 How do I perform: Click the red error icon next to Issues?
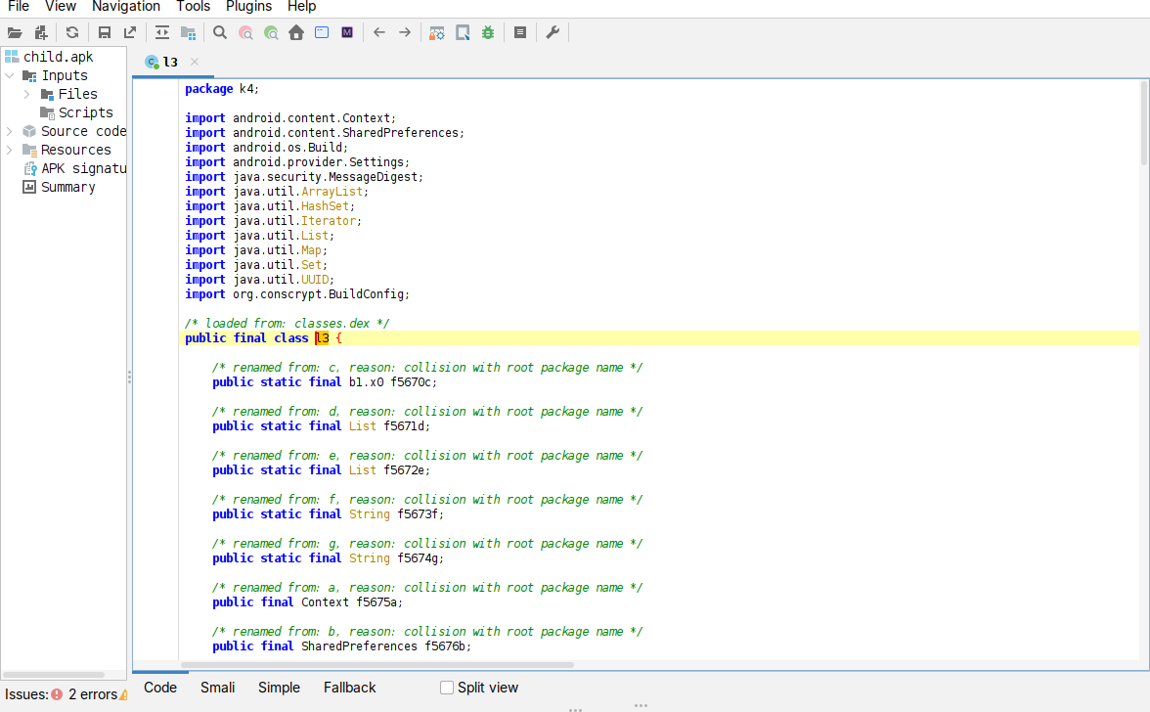pyautogui.click(x=57, y=693)
